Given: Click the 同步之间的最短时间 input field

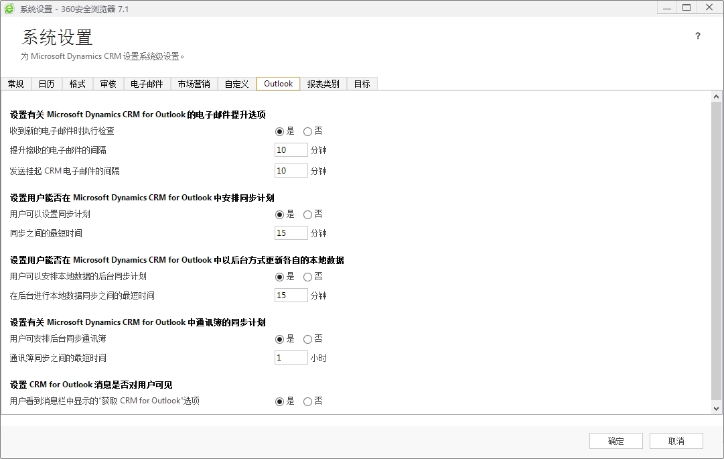Looking at the screenshot, I should (291, 233).
